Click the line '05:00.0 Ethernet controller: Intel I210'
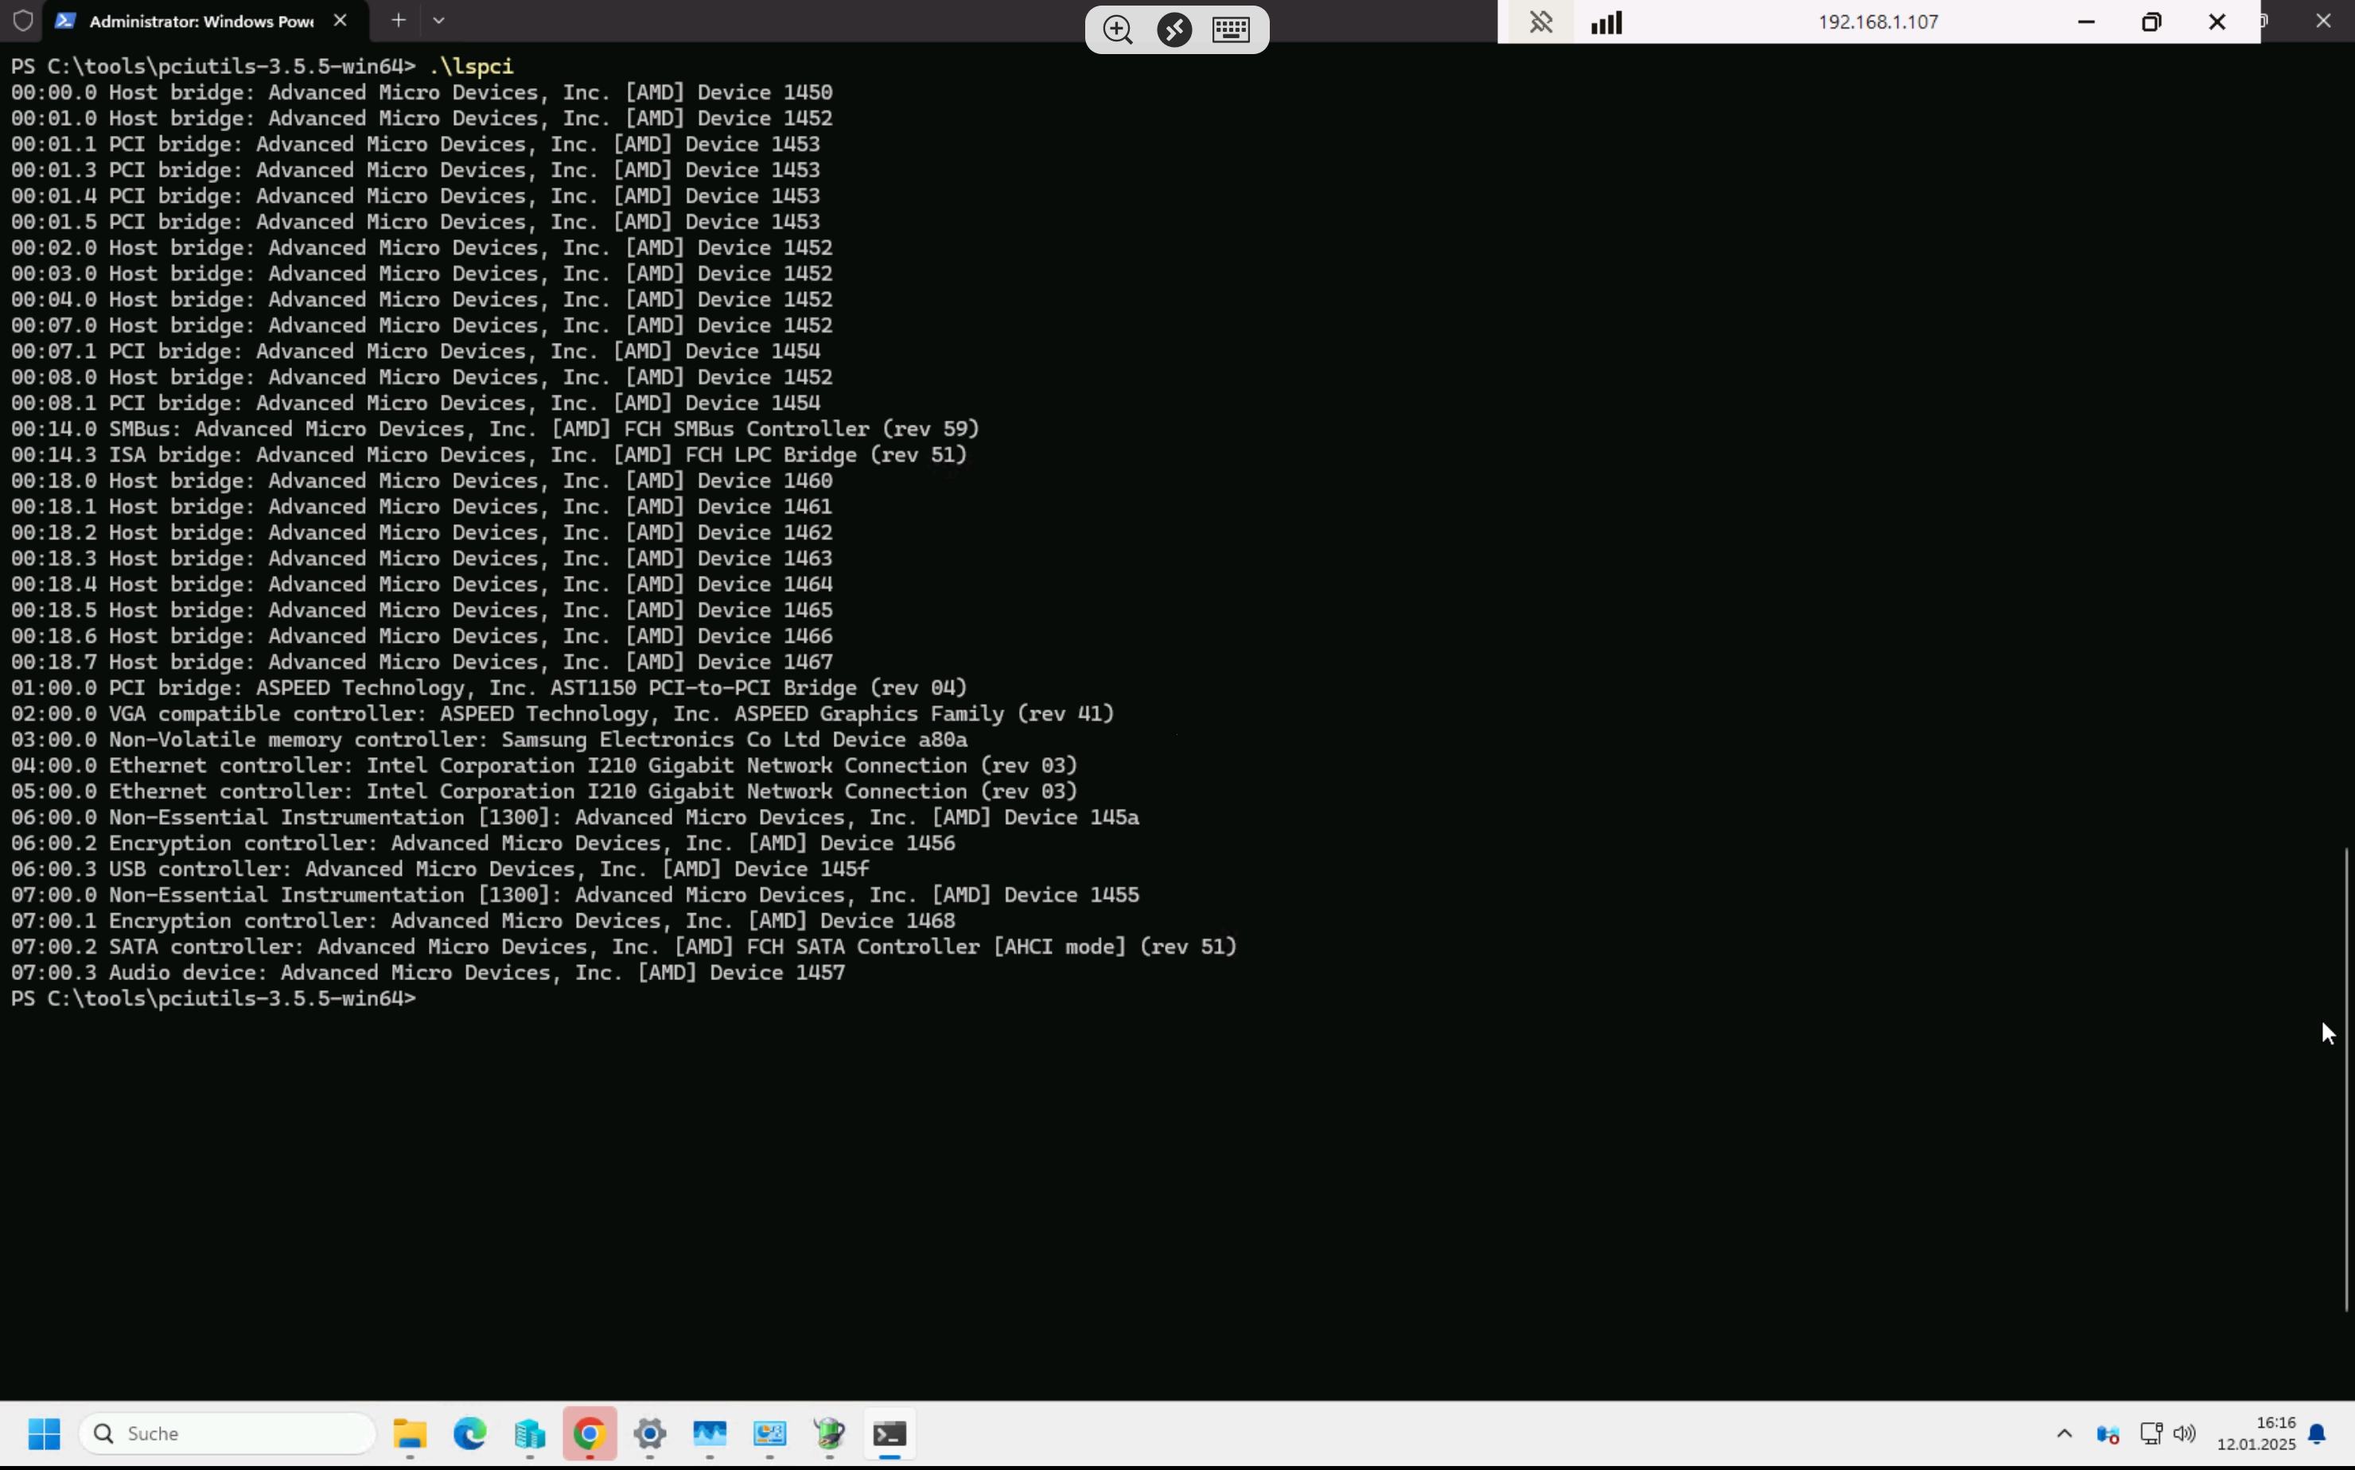The image size is (2355, 1470). tap(544, 791)
